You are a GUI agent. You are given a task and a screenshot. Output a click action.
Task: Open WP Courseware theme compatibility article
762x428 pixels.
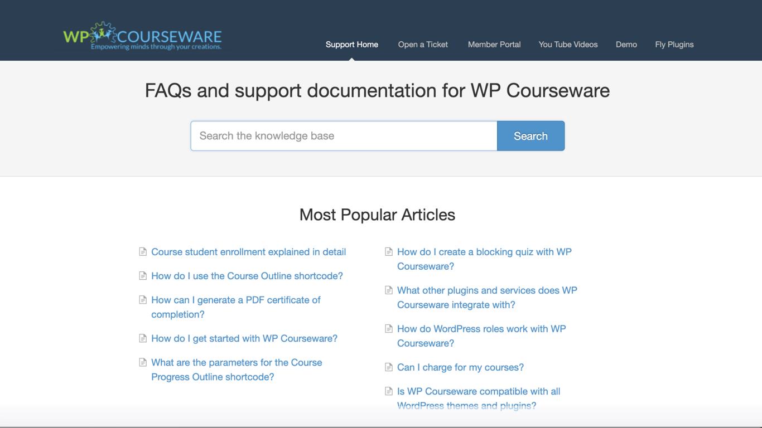pyautogui.click(x=479, y=398)
